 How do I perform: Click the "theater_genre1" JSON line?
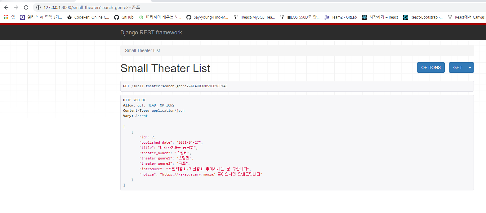click(x=167, y=158)
